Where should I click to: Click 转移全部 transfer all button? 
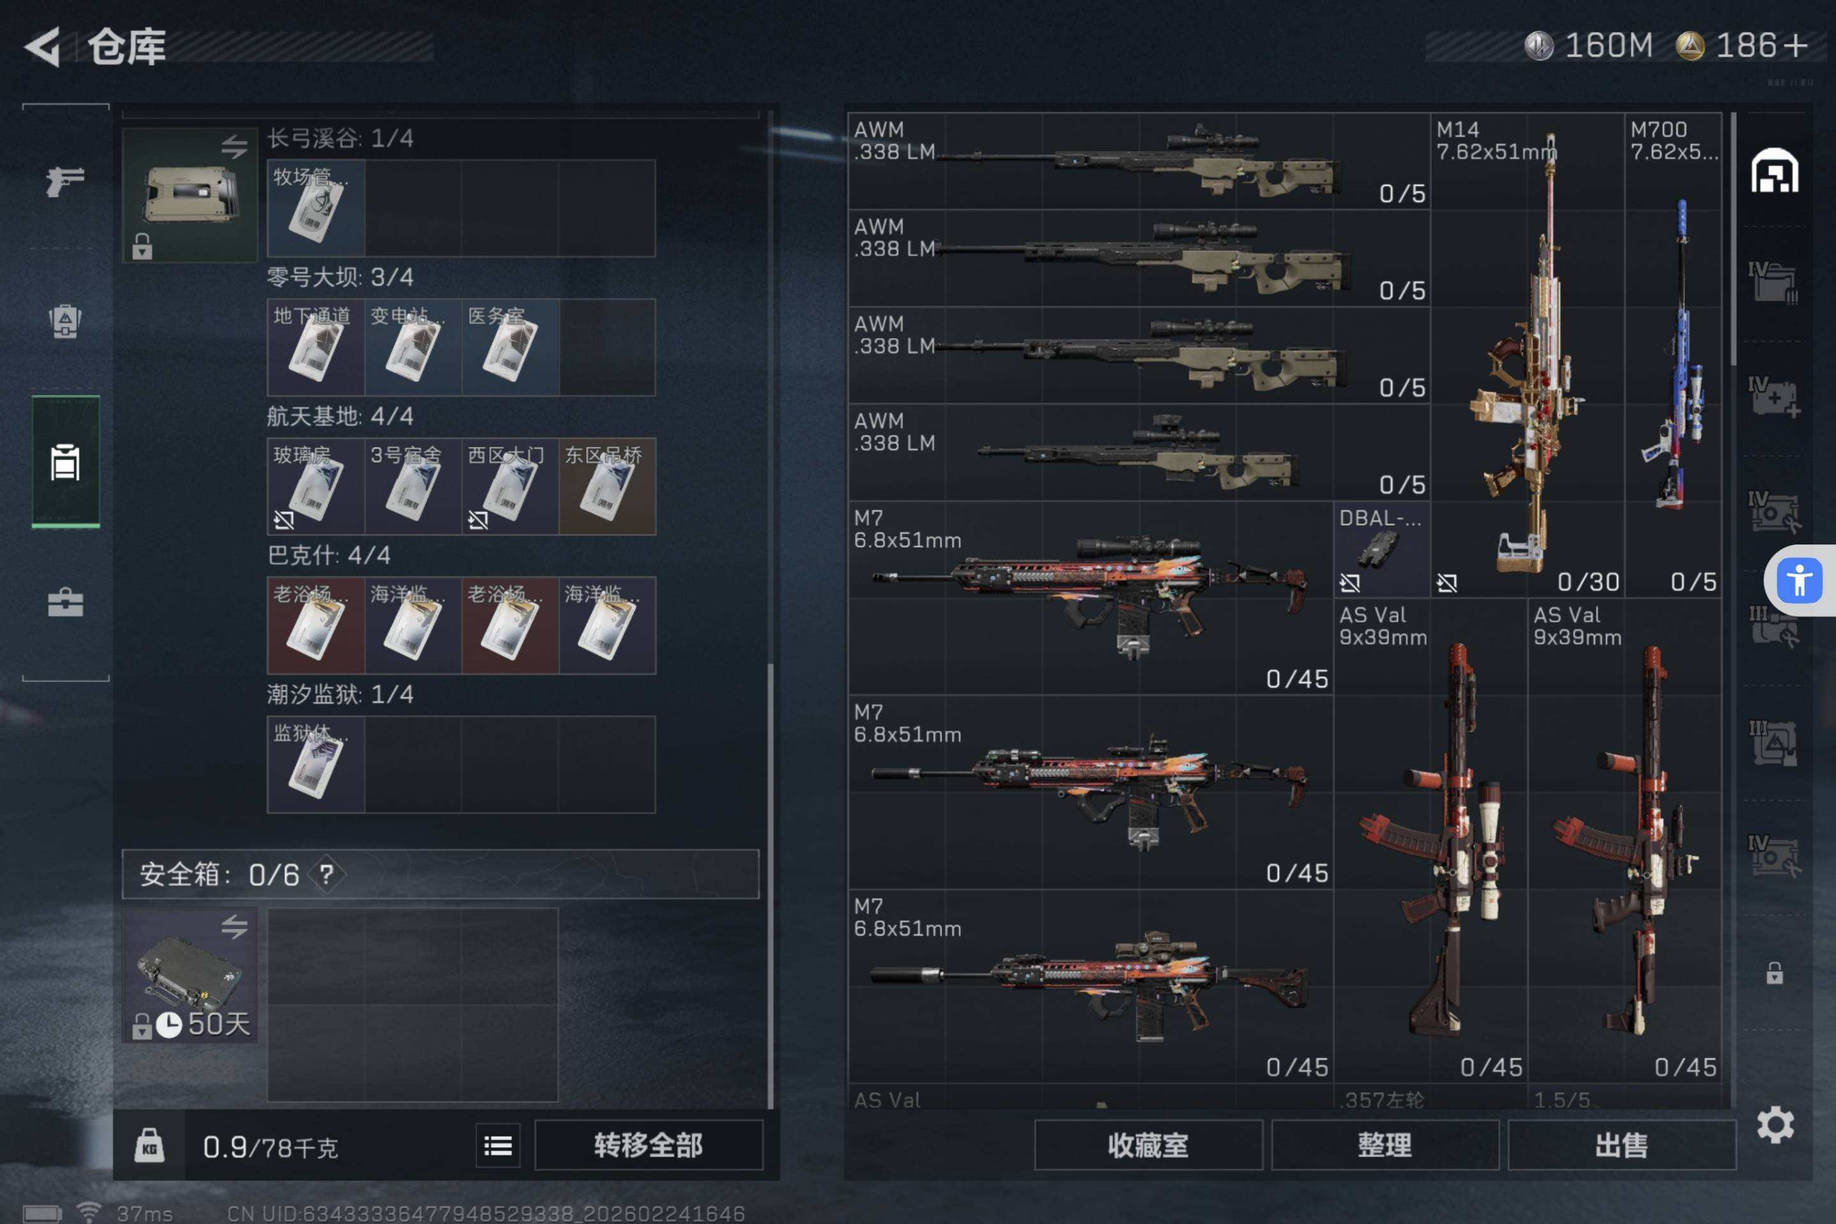(648, 1145)
